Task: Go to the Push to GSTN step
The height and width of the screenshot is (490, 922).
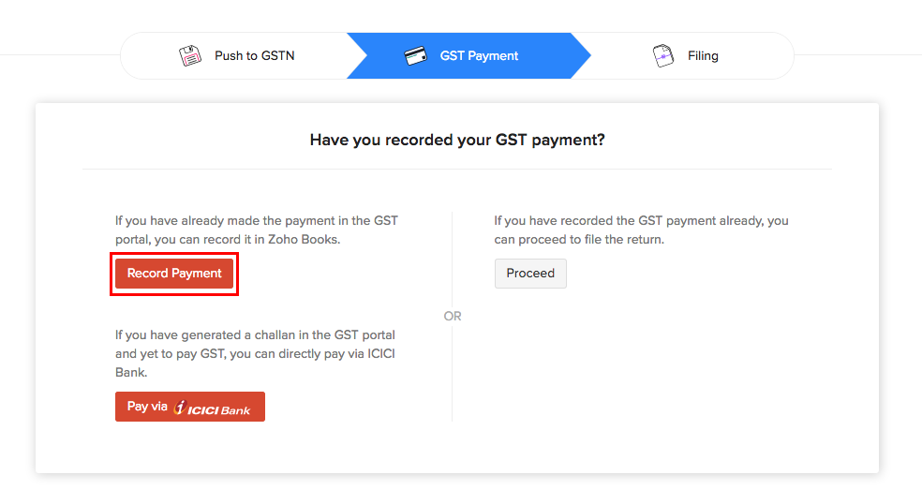Action: pyautogui.click(x=254, y=56)
